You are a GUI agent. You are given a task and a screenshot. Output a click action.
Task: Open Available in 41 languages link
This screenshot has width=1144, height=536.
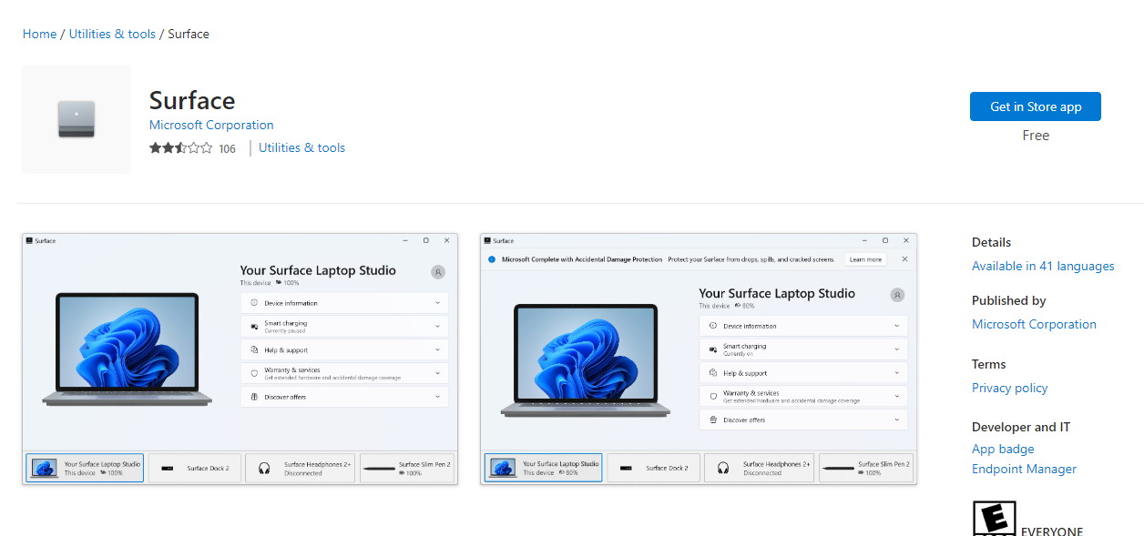click(1043, 266)
